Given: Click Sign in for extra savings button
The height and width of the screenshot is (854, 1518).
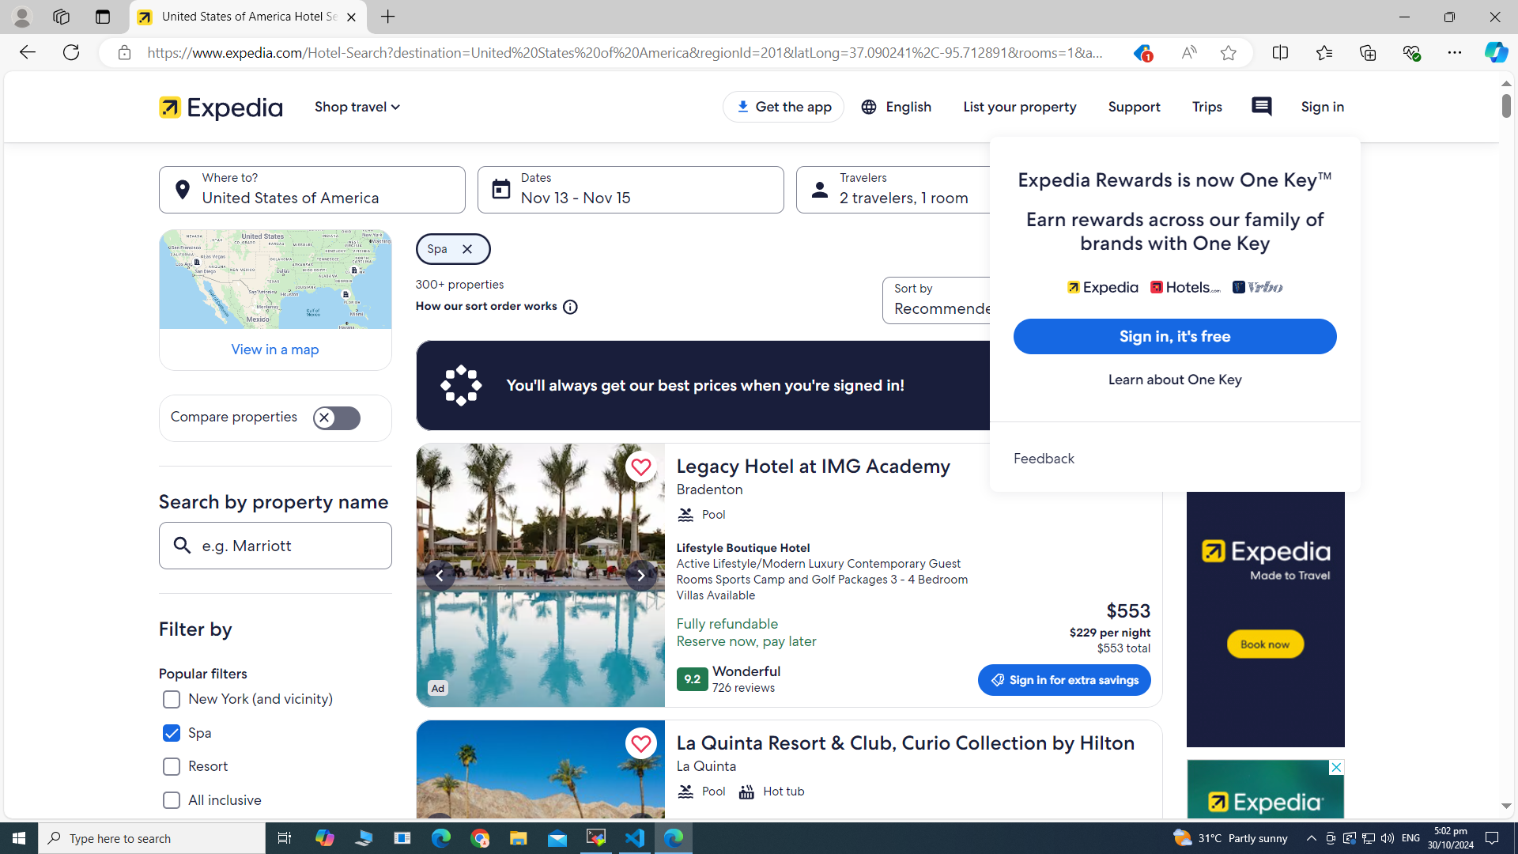Looking at the screenshot, I should pos(1064,680).
